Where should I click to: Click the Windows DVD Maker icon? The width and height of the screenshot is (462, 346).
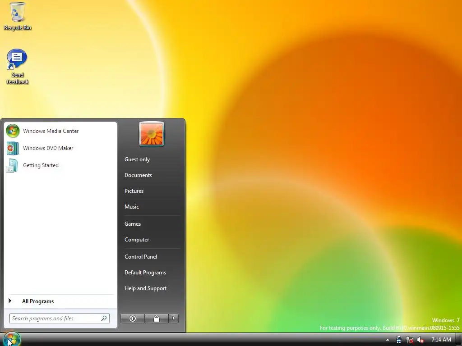click(12, 148)
